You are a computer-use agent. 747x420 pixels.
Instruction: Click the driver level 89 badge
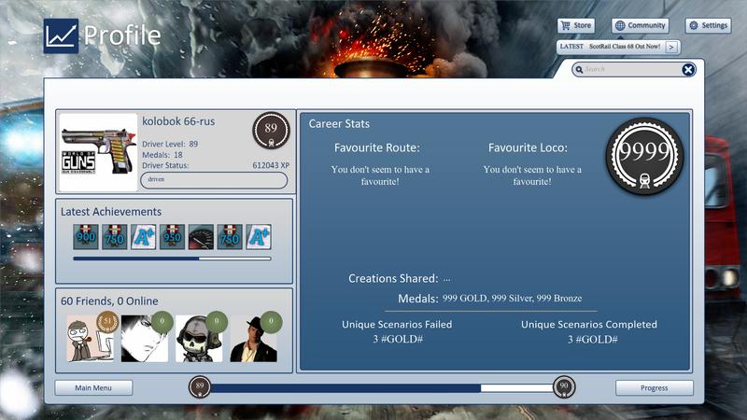point(271,130)
